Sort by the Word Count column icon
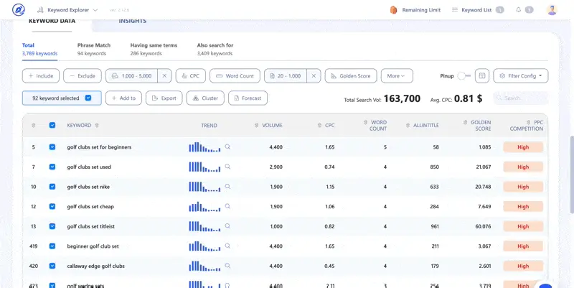574x288 pixels. 366,122
